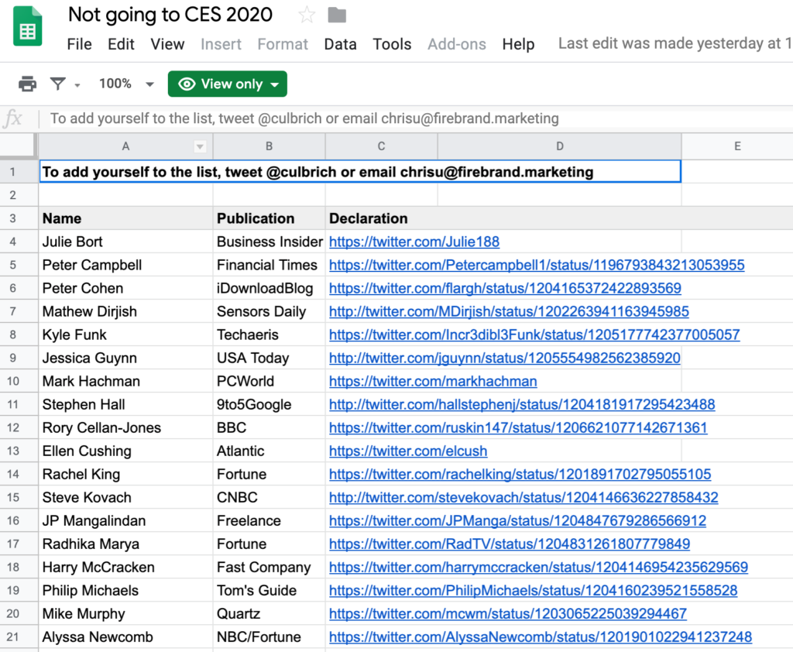This screenshot has width=793, height=652.
Task: Select cell with Peter Campbell
Action: click(x=126, y=265)
